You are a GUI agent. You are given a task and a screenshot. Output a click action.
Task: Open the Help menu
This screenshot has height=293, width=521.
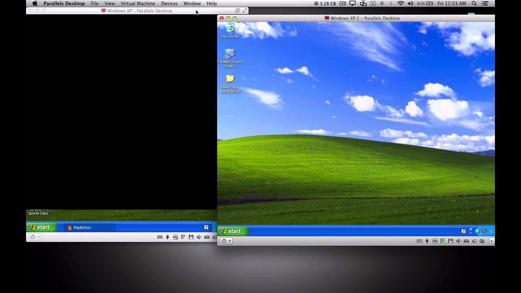(x=212, y=3)
